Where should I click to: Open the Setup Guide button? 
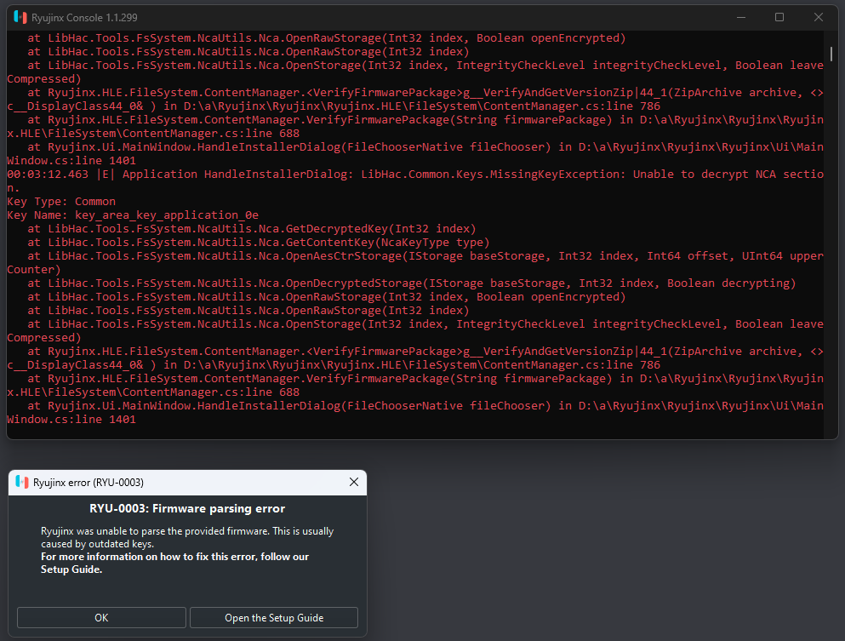click(274, 618)
